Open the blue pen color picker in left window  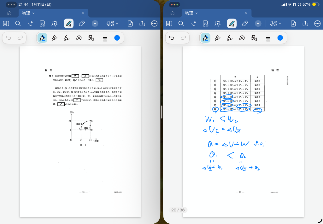[x=117, y=38]
